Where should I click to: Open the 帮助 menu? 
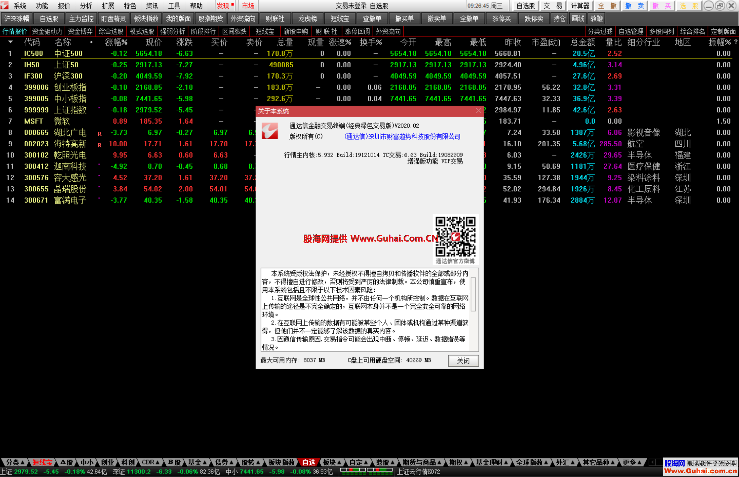196,6
